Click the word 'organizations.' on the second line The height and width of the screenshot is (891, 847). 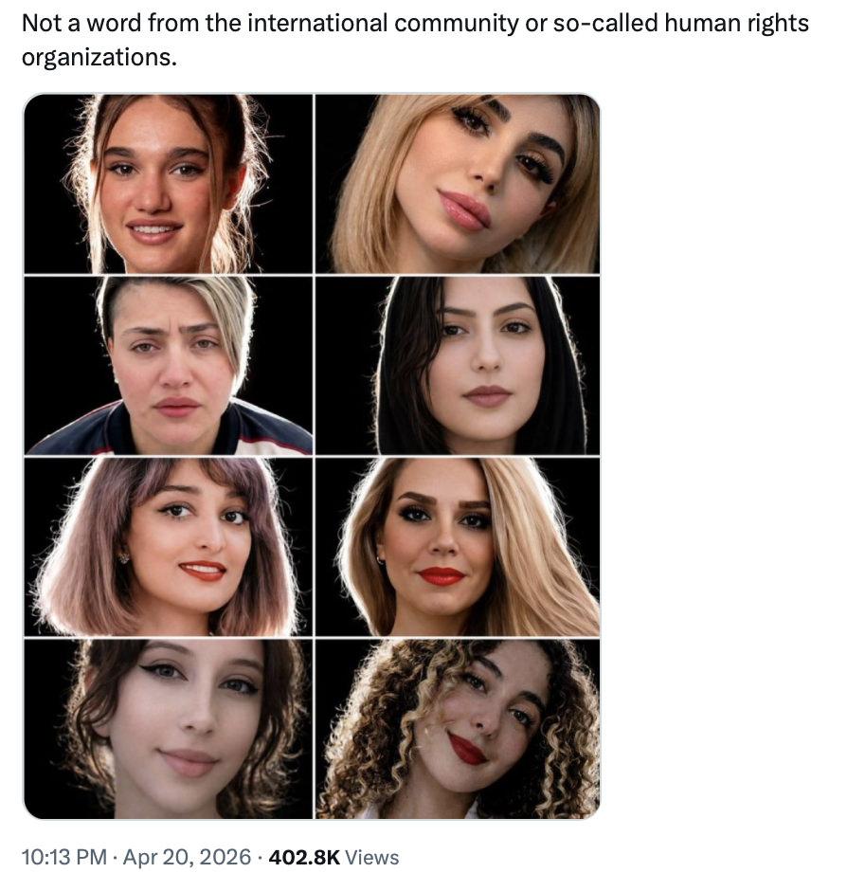pos(99,58)
